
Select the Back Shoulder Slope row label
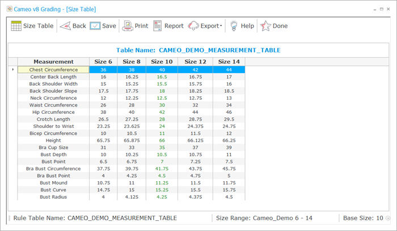(53, 91)
